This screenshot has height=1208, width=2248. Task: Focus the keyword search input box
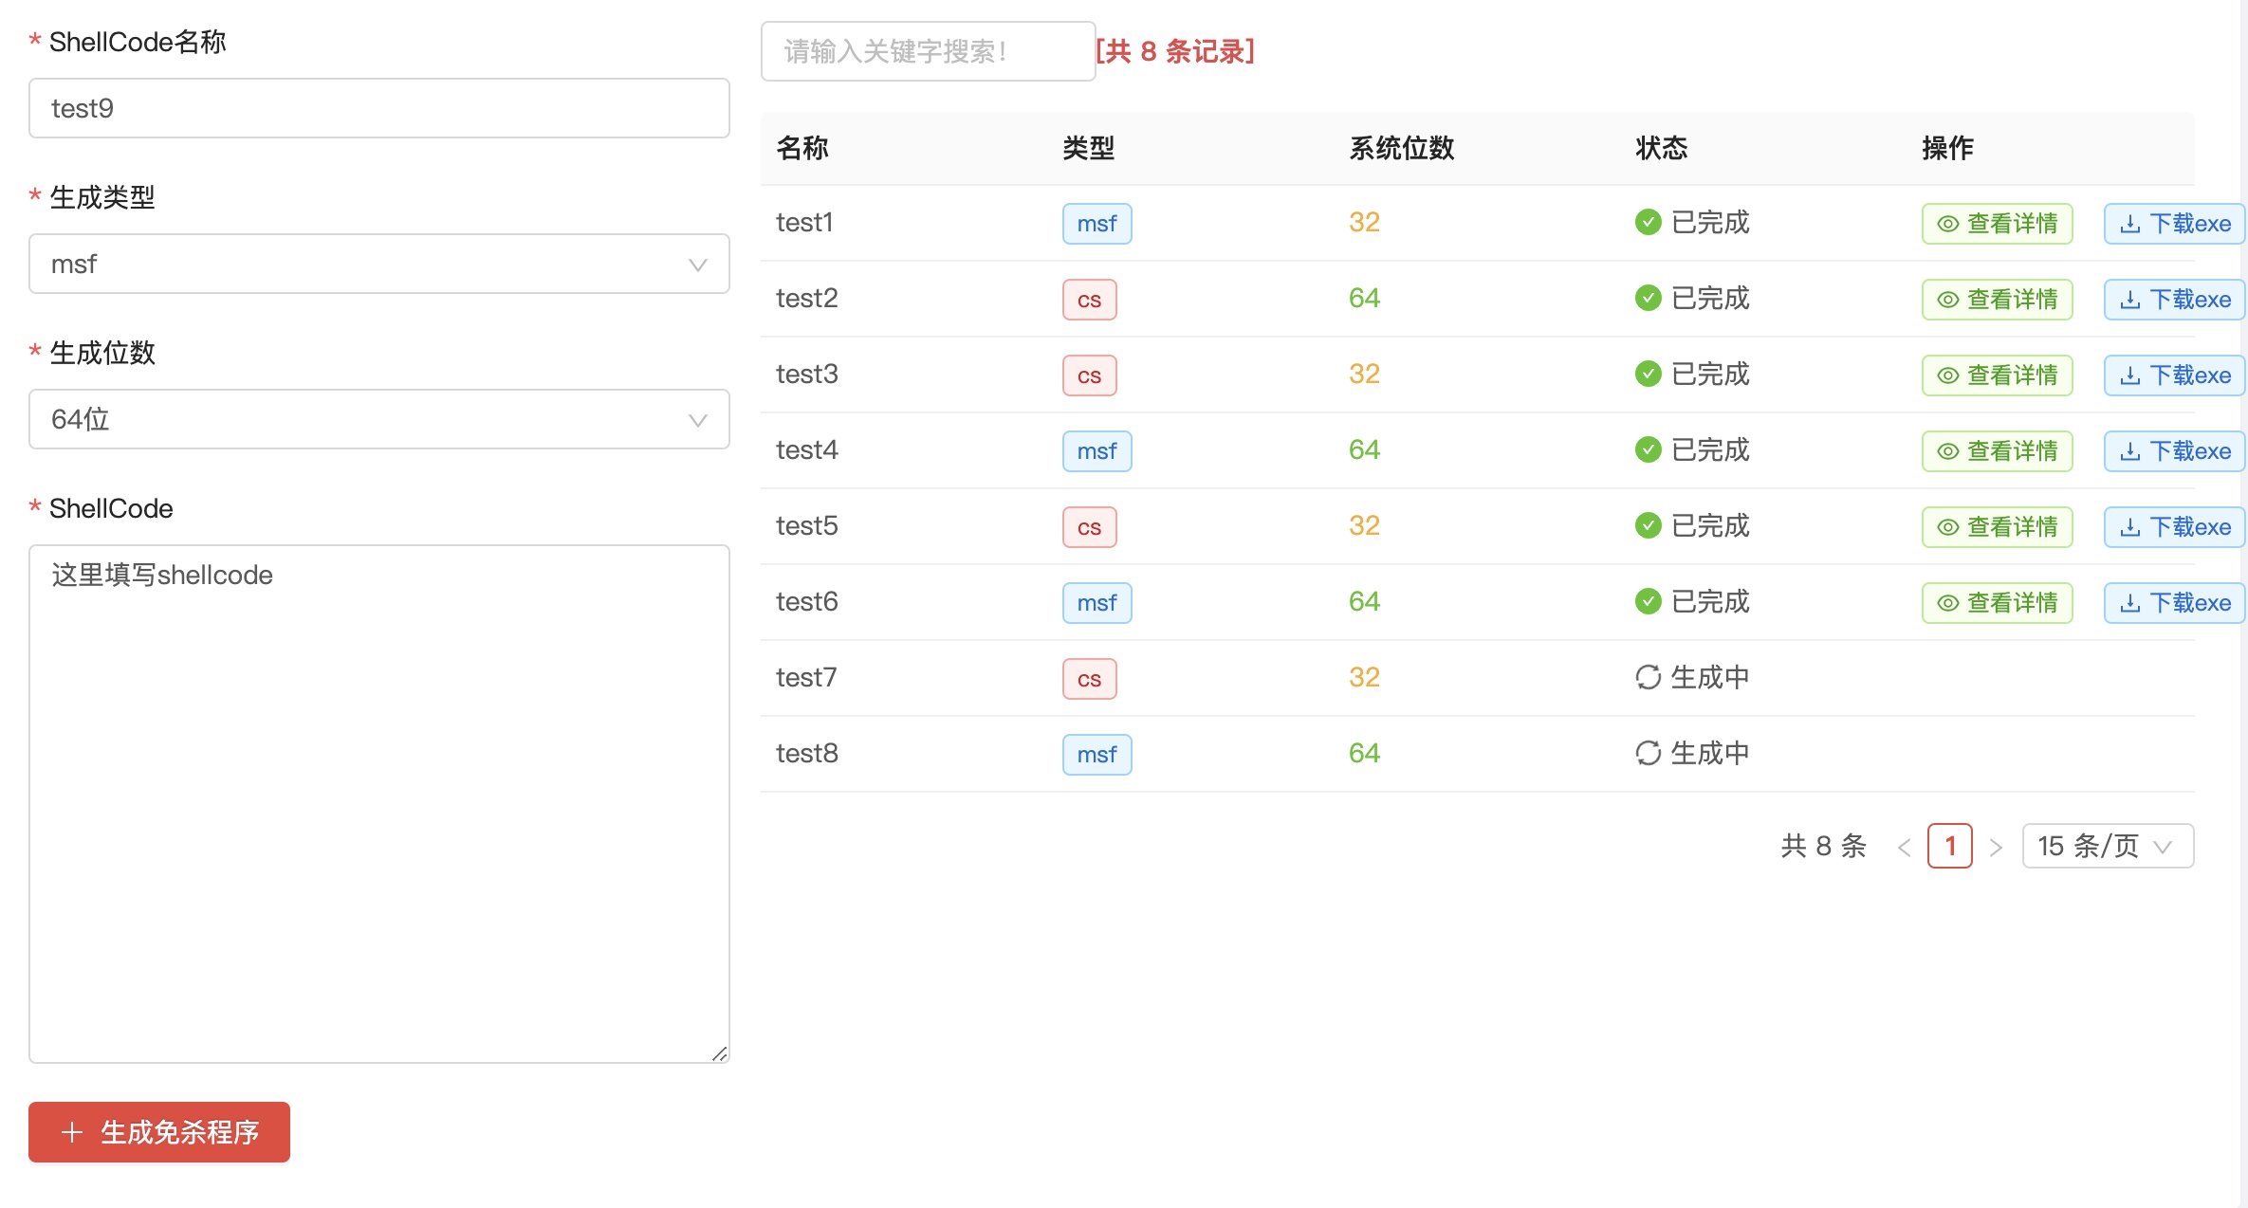927,51
